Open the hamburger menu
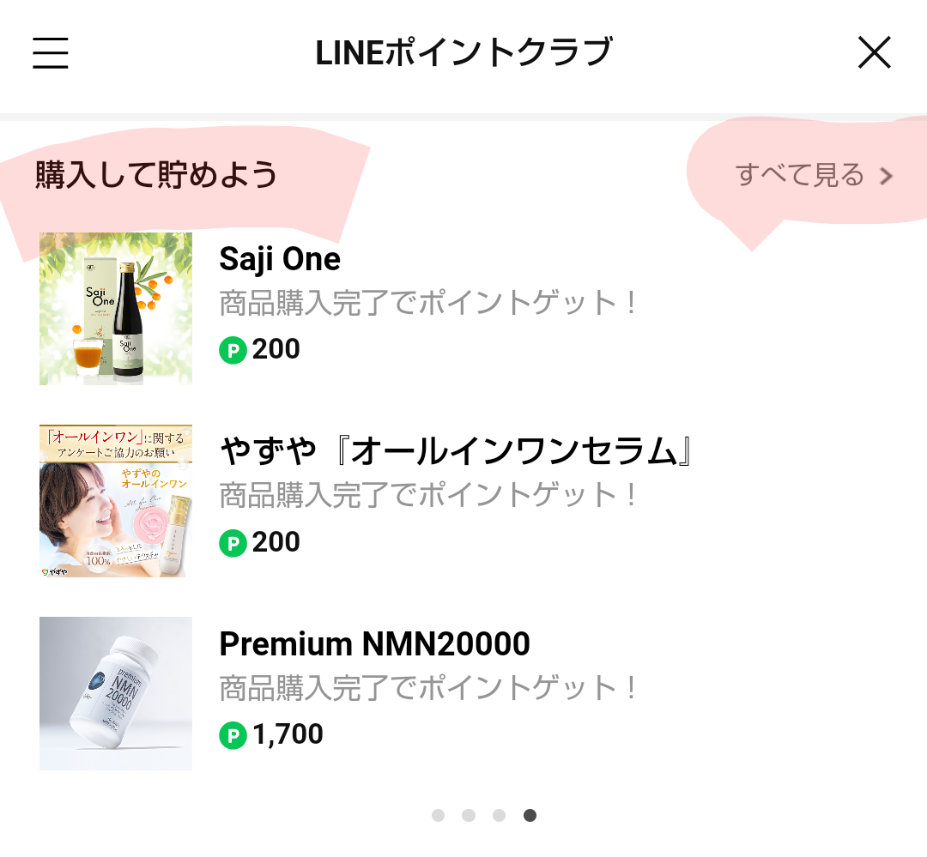This screenshot has height=857, width=927. [x=51, y=53]
